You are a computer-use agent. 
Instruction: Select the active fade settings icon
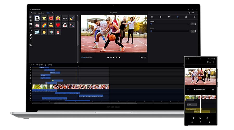pyautogui.click(x=178, y=17)
